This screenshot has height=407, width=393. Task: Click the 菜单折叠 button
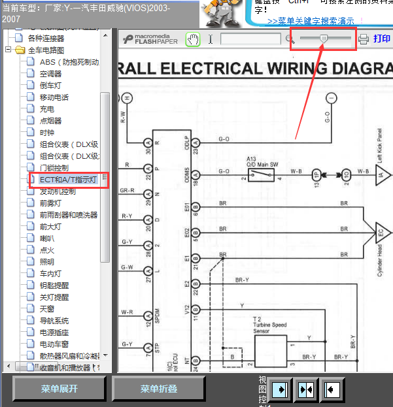pos(159,389)
